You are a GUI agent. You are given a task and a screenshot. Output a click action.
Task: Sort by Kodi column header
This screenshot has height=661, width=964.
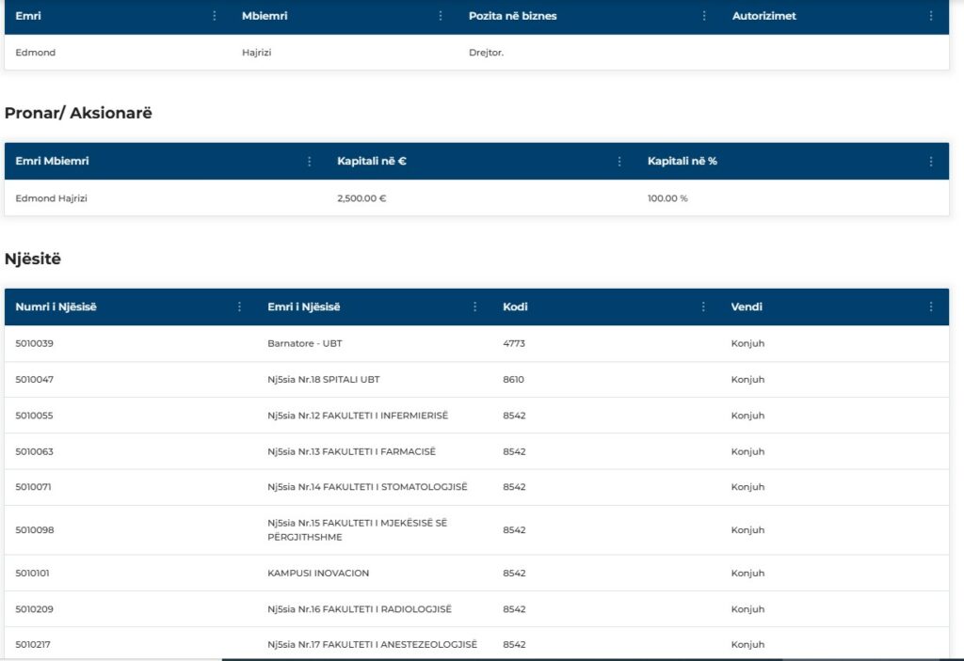pyautogui.click(x=515, y=307)
